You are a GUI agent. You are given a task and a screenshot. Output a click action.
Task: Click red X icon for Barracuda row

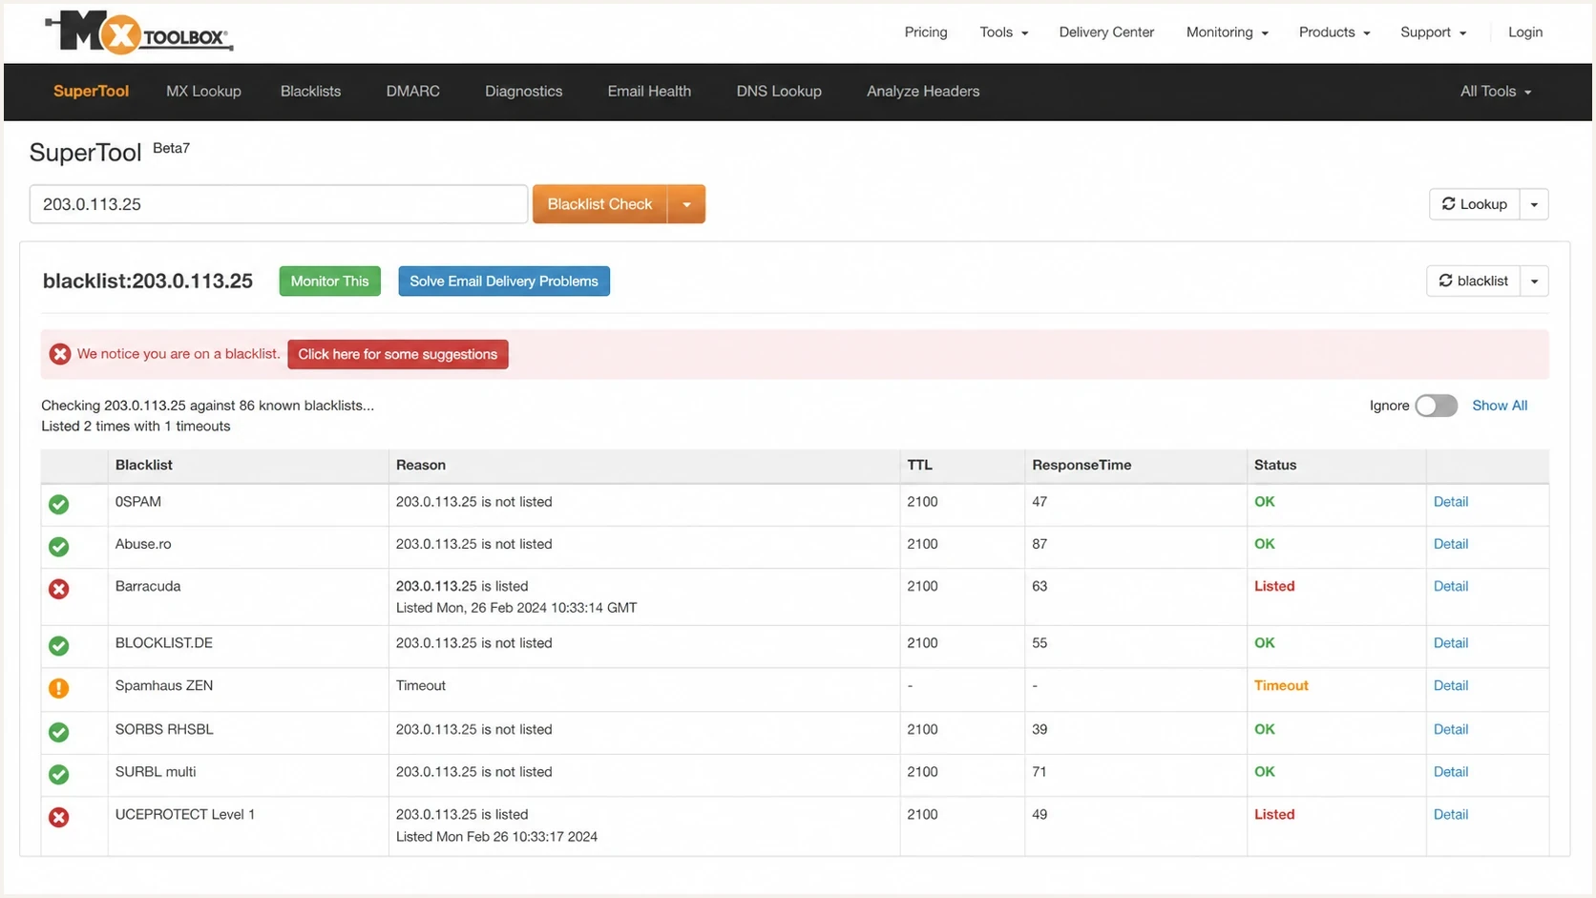coord(59,589)
